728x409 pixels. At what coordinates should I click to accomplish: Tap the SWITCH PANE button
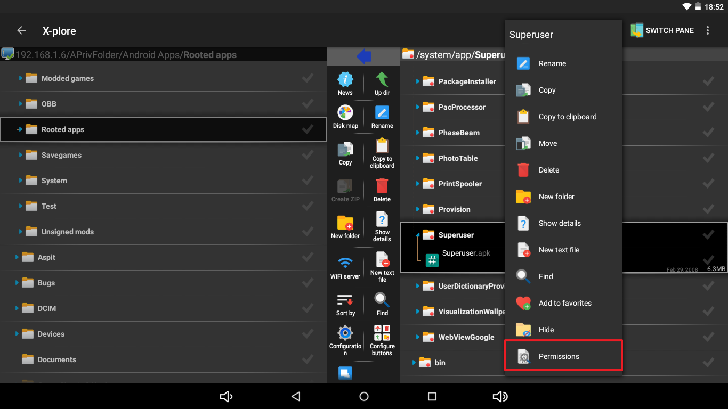click(x=662, y=30)
